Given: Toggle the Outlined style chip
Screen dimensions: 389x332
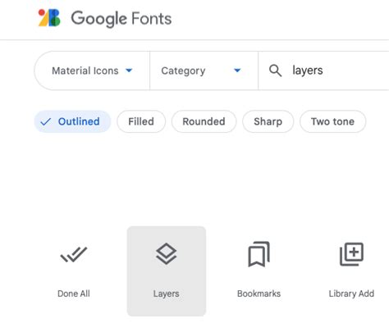Looking at the screenshot, I should pyautogui.click(x=72, y=121).
